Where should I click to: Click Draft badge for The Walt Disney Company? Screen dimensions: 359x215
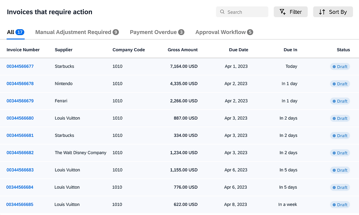(x=340, y=153)
